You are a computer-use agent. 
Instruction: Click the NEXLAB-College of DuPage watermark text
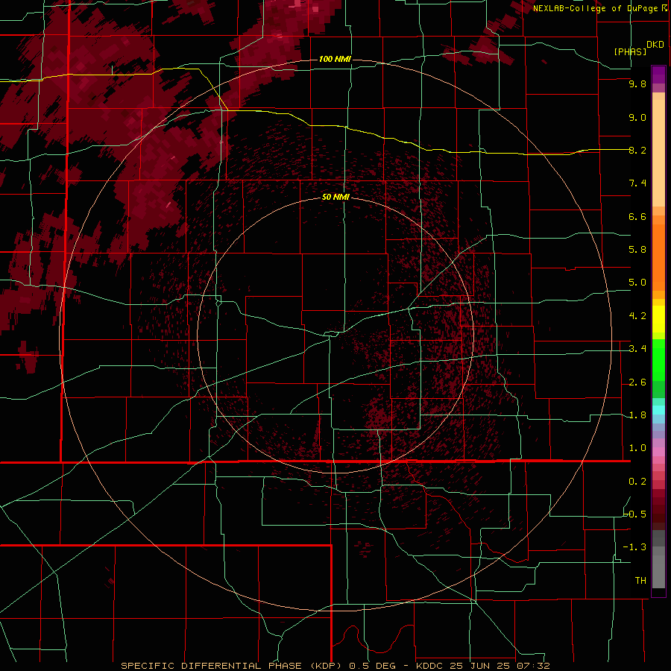(600, 8)
